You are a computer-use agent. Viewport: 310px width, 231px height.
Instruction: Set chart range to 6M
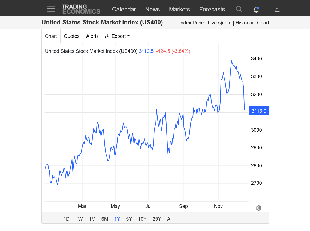pyautogui.click(x=105, y=219)
